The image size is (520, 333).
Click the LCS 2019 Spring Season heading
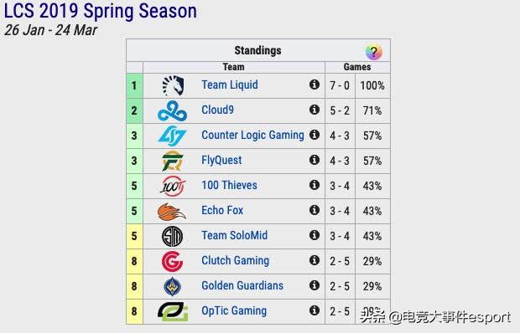click(x=101, y=11)
